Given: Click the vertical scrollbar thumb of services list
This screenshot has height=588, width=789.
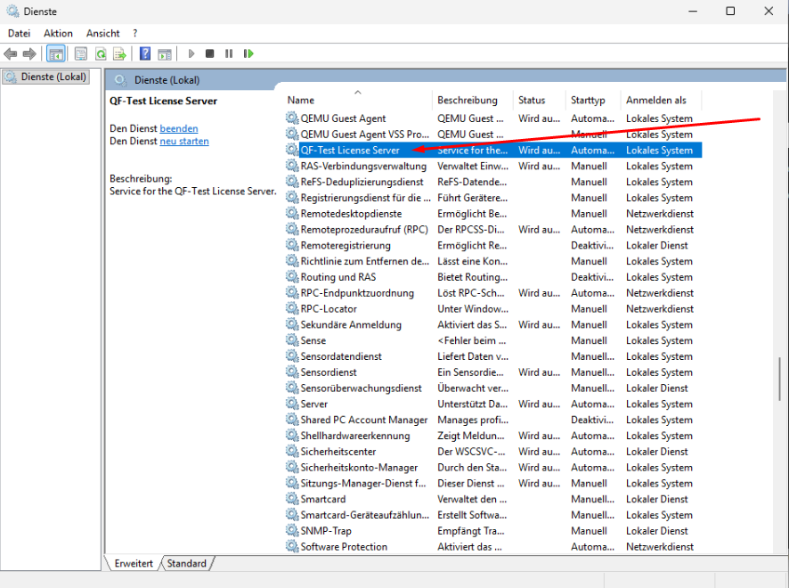Looking at the screenshot, I should (779, 379).
